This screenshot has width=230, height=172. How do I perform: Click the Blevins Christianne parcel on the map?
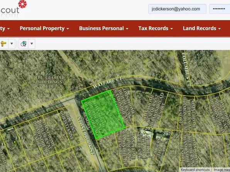[x=69, y=125]
